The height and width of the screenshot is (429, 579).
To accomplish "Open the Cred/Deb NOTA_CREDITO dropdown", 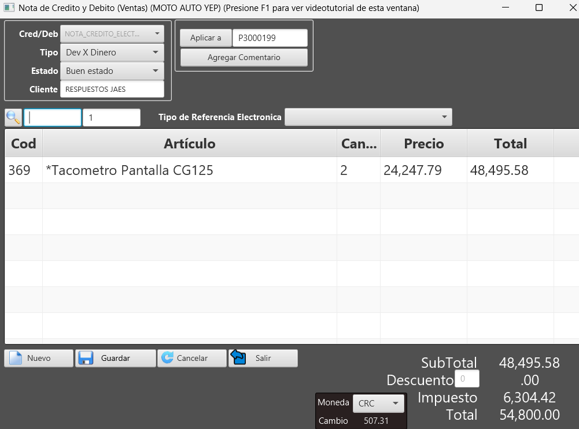I will pos(112,34).
